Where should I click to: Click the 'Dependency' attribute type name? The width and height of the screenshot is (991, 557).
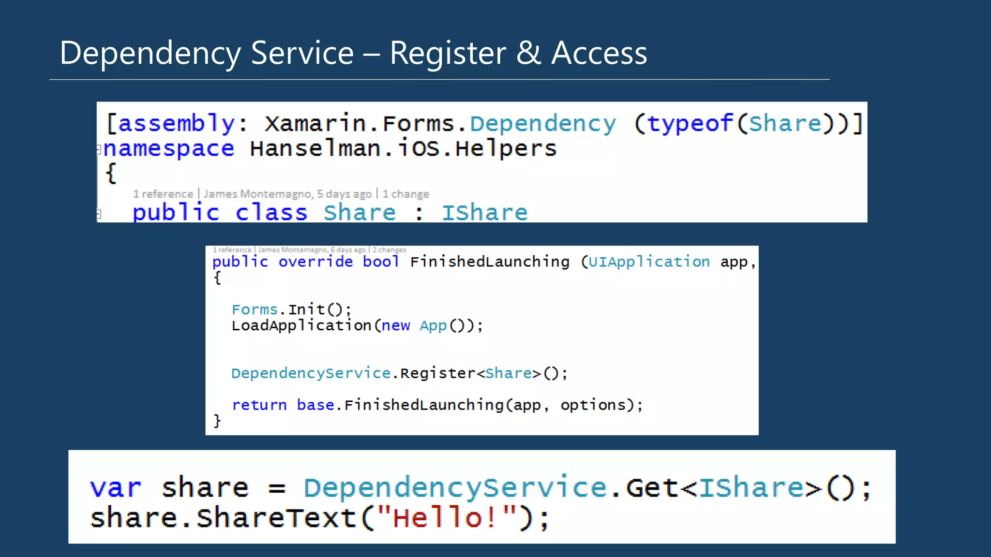coord(543,124)
